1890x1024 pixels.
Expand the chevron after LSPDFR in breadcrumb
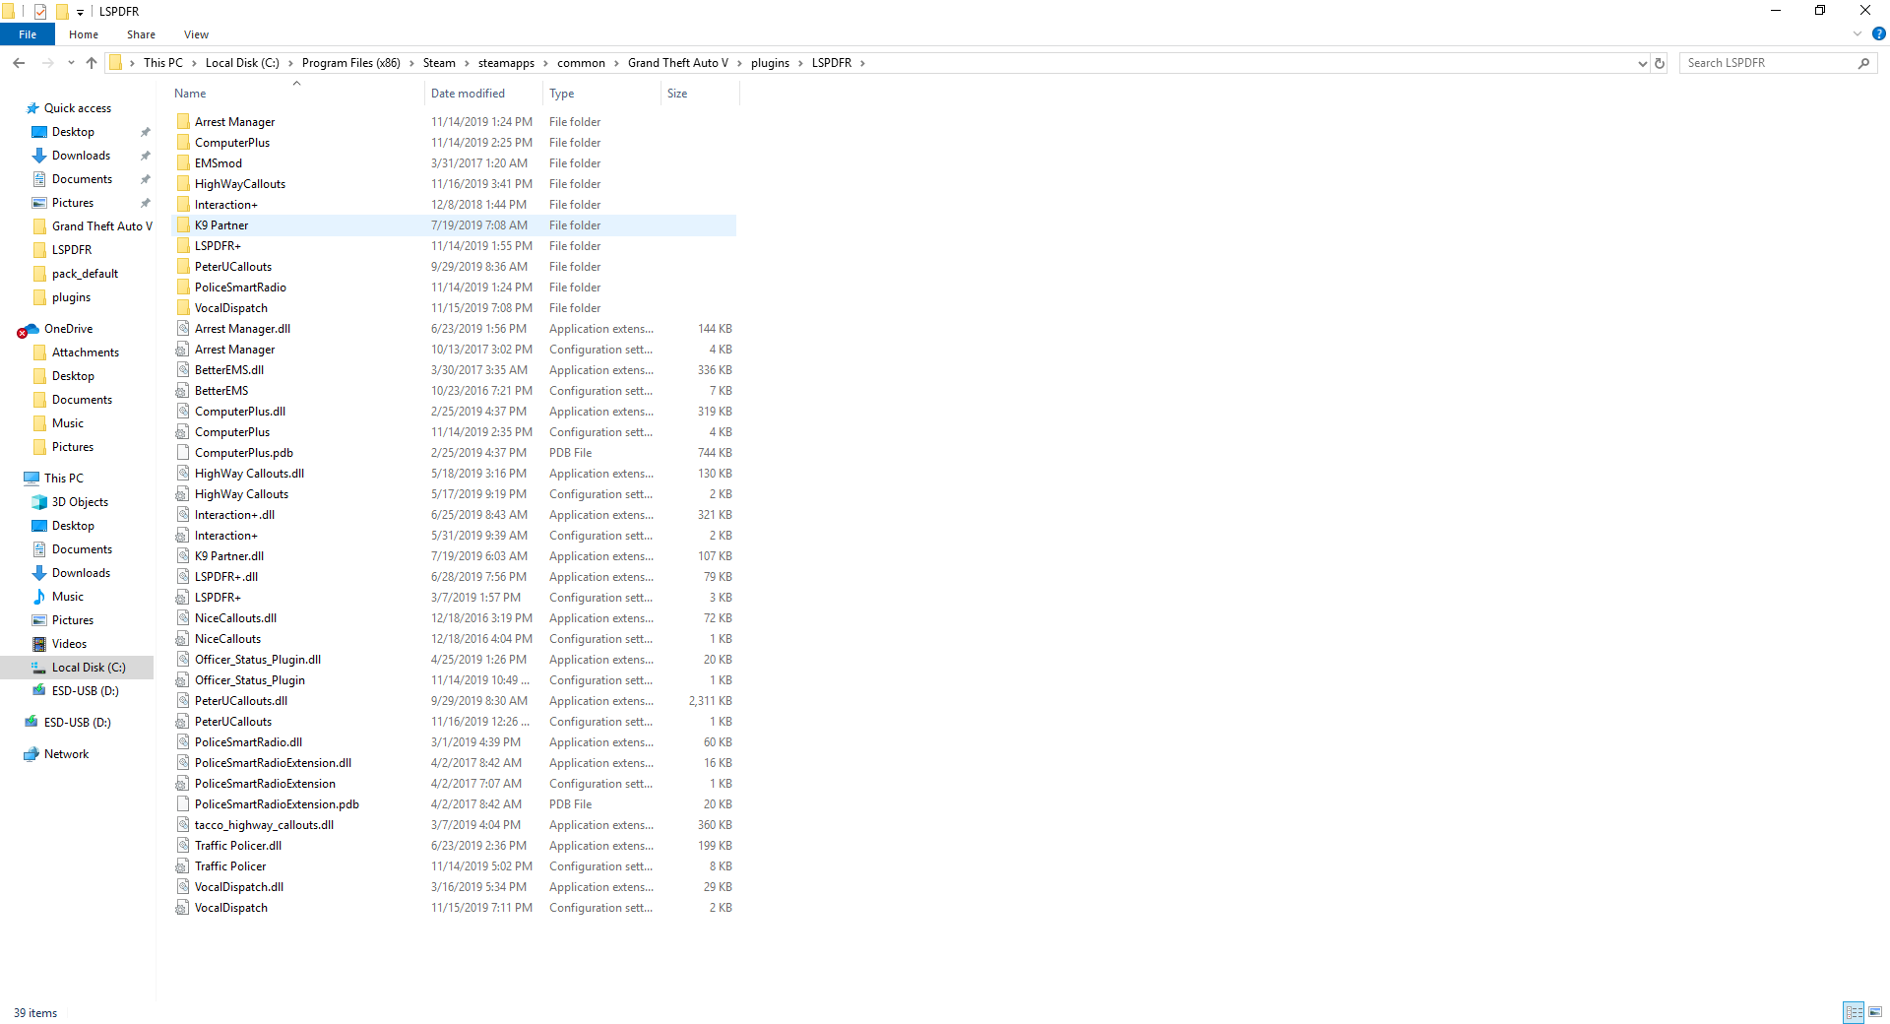(863, 63)
